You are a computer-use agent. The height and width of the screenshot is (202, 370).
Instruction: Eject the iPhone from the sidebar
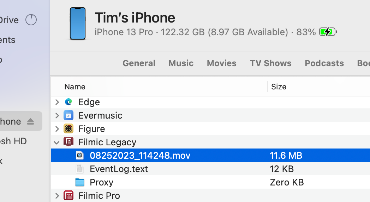tap(30, 121)
